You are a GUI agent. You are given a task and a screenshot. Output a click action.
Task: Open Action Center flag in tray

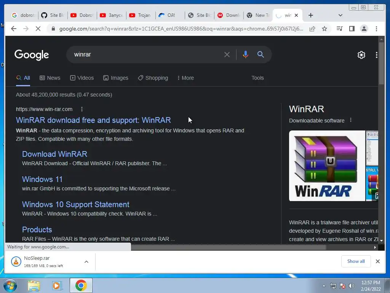pos(342,286)
